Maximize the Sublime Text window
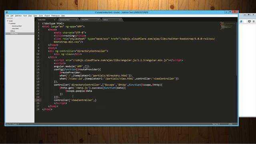 (x=230, y=12)
